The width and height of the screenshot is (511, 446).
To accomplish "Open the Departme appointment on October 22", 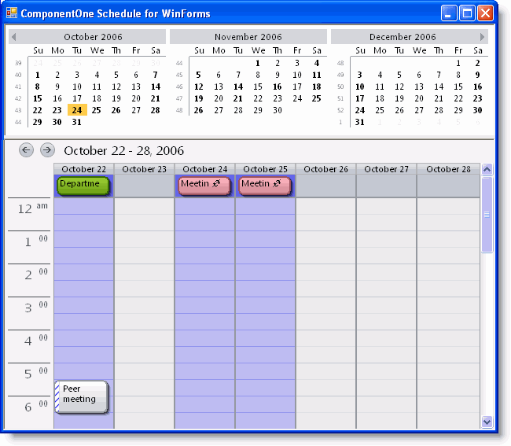I will 83,185.
